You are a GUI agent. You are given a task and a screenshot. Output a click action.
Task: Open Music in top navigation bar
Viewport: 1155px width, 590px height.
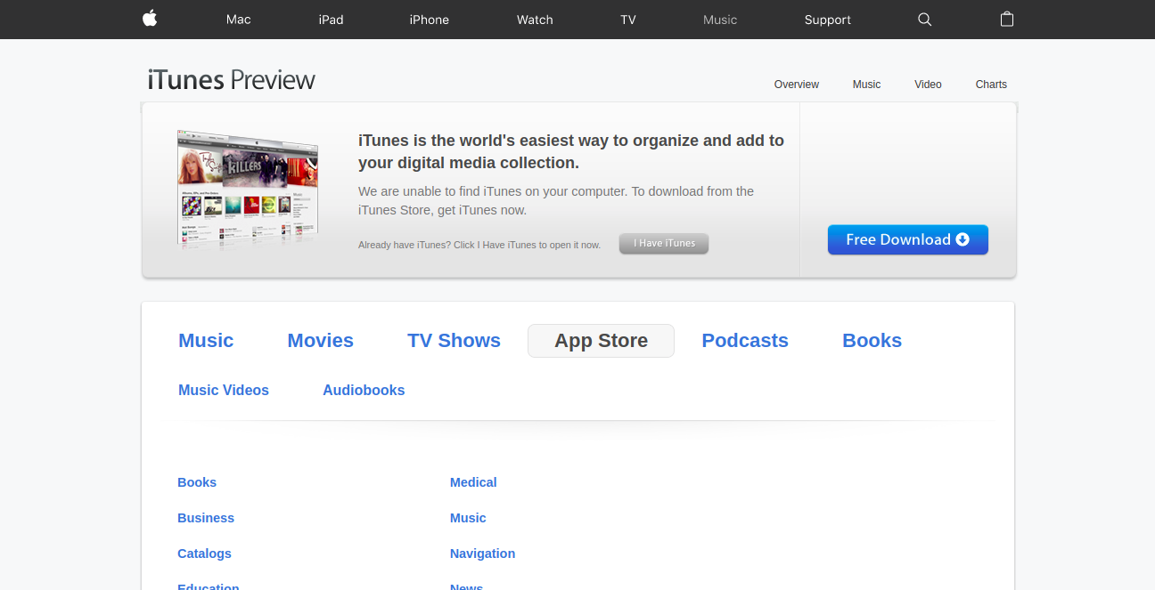click(720, 20)
